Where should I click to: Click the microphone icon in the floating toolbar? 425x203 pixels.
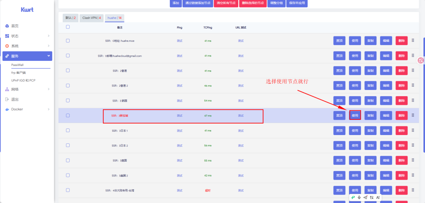pos(359,197)
